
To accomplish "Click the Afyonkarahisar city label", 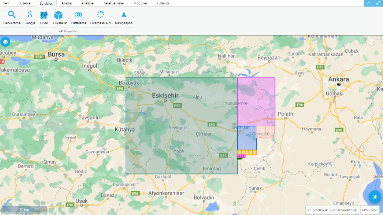I will coord(166,193).
